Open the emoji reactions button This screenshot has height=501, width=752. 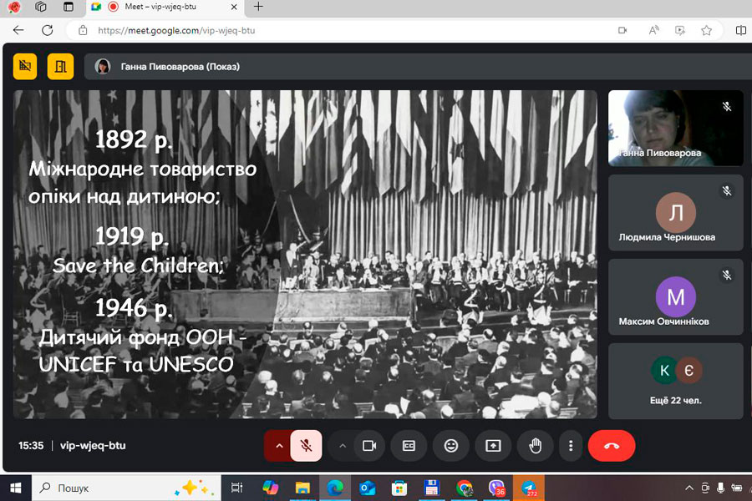tap(451, 446)
